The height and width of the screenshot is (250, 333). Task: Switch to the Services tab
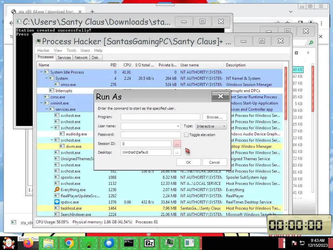pyautogui.click(x=64, y=57)
